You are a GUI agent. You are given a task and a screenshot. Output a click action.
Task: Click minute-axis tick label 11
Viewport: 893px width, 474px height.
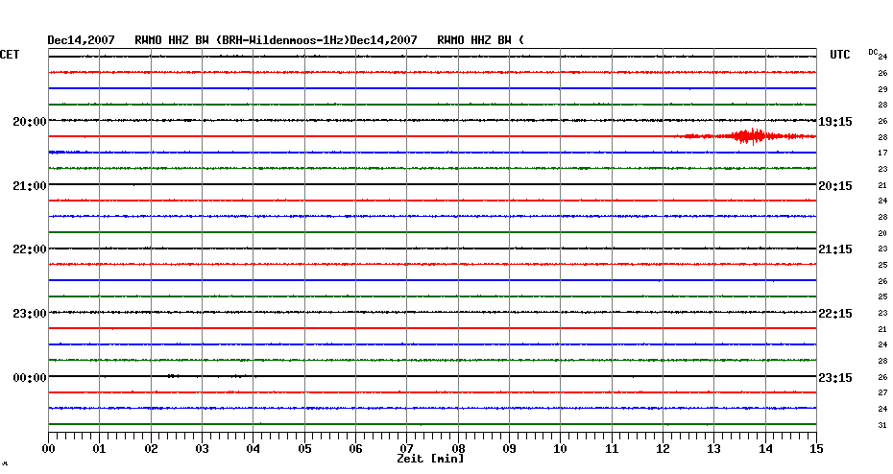click(612, 449)
